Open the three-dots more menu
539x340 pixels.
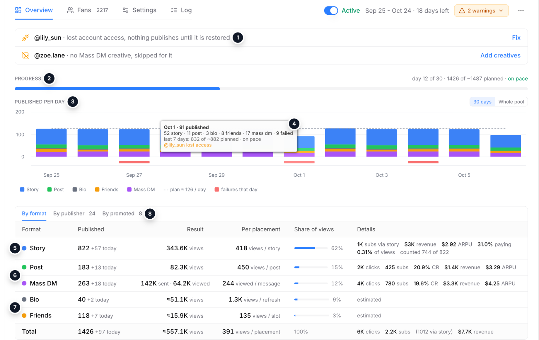coord(521,11)
